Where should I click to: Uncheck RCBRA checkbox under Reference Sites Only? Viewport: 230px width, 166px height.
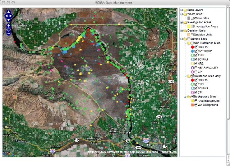(196, 80)
